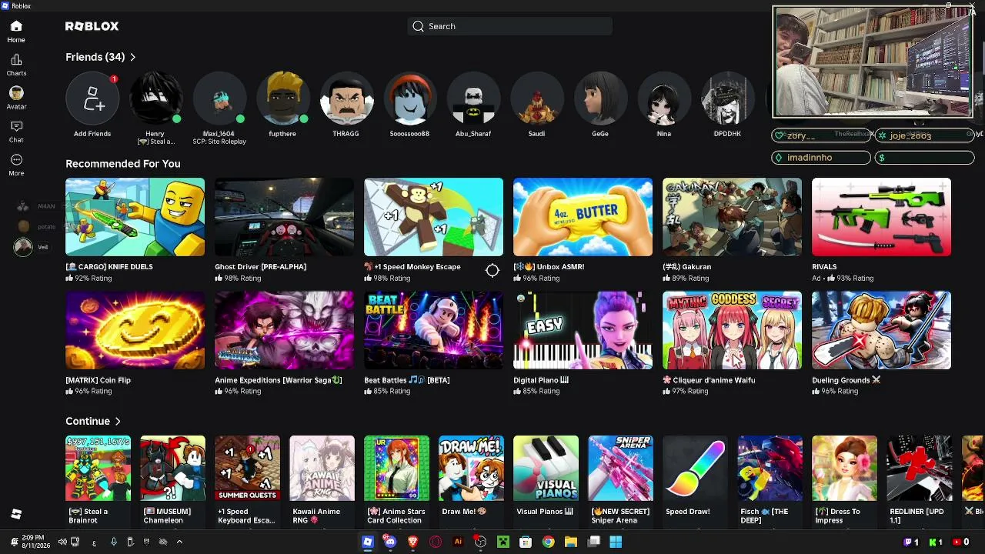Open the Windows Start menu
The width and height of the screenshot is (985, 554).
pyautogui.click(x=616, y=542)
